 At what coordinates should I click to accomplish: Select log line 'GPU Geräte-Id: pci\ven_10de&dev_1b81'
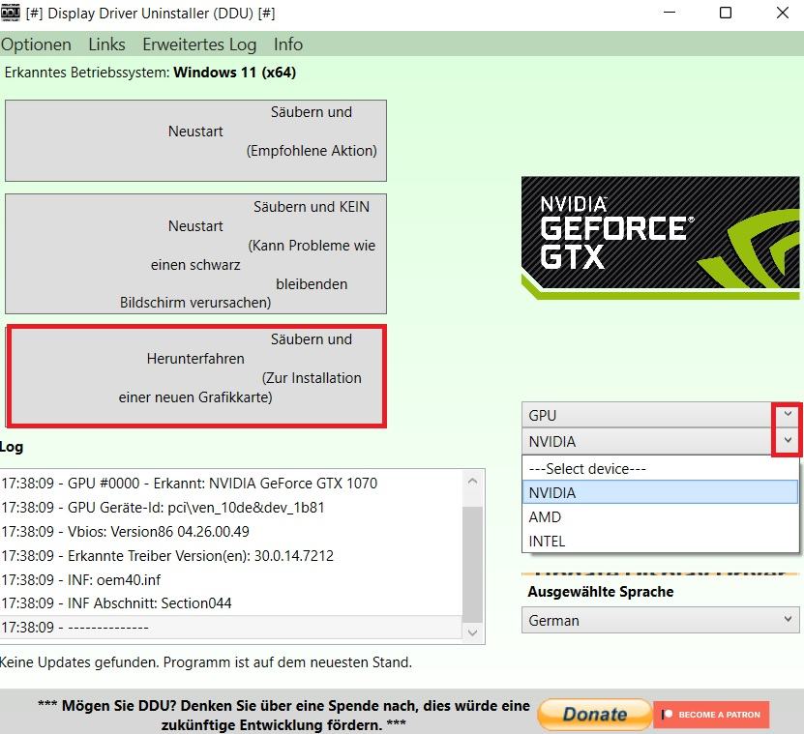[x=232, y=507]
